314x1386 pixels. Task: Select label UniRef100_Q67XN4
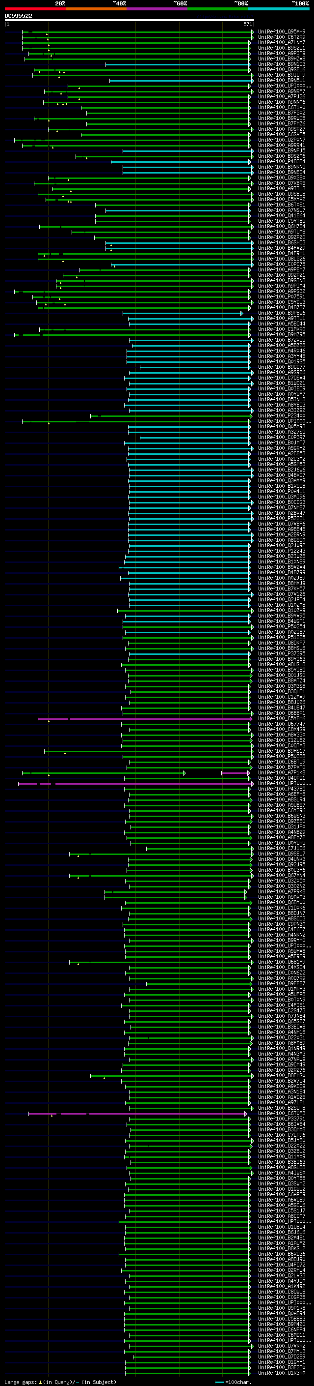[281, 876]
